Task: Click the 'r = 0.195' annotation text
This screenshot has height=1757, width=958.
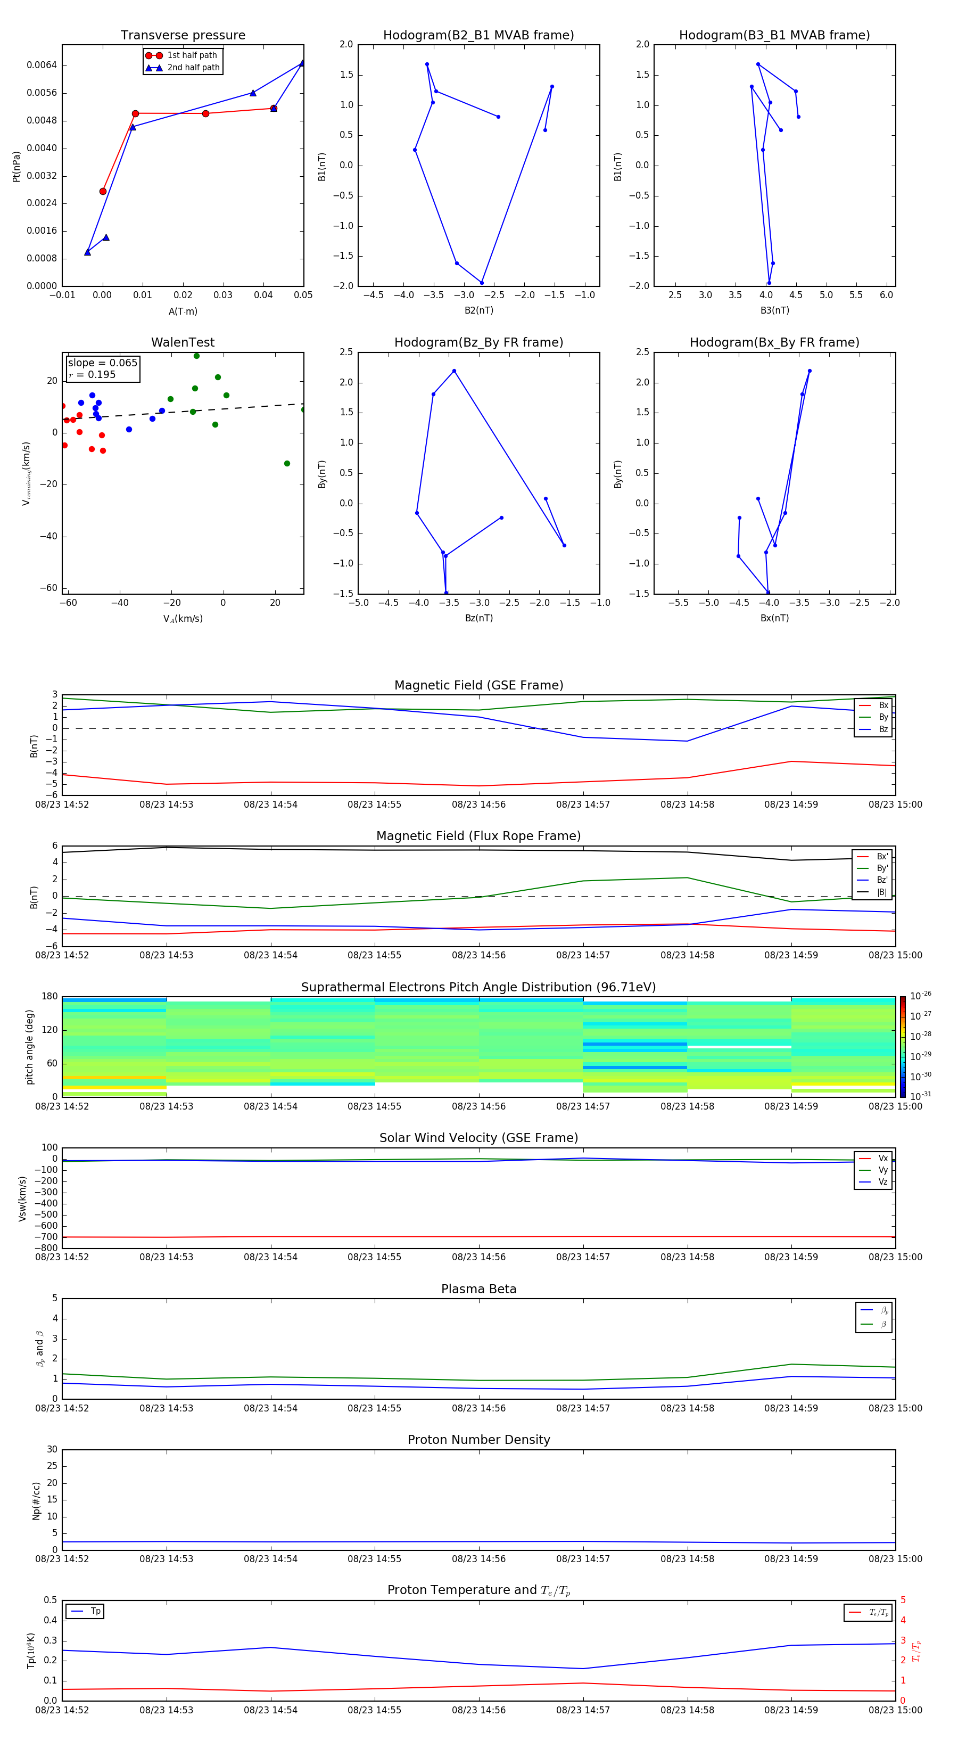Action: pyautogui.click(x=92, y=374)
